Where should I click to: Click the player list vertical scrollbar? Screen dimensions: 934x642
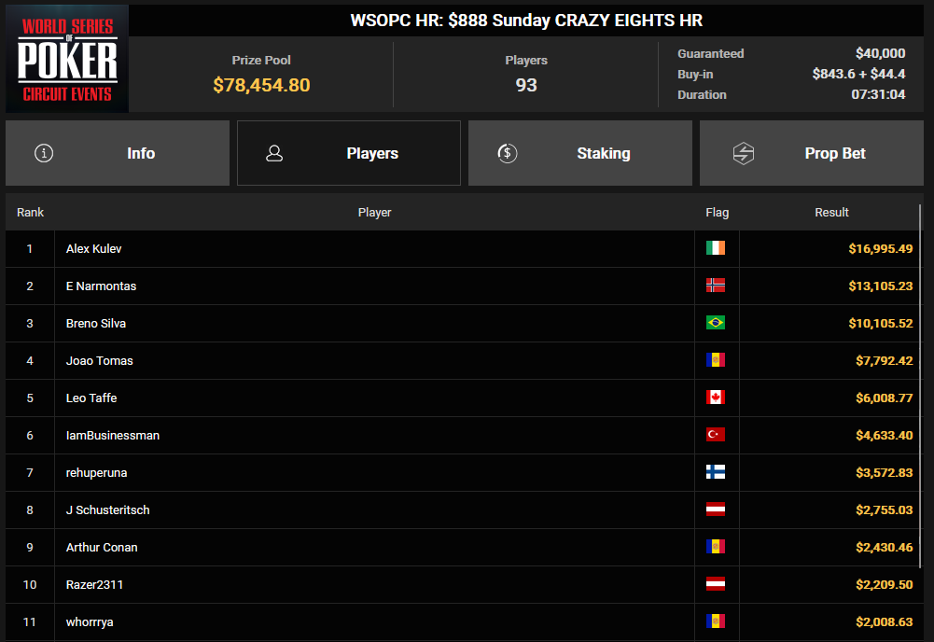point(920,387)
